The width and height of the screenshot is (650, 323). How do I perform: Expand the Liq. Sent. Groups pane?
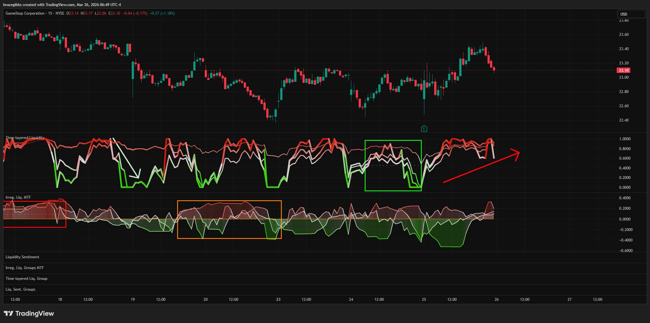coord(20,289)
